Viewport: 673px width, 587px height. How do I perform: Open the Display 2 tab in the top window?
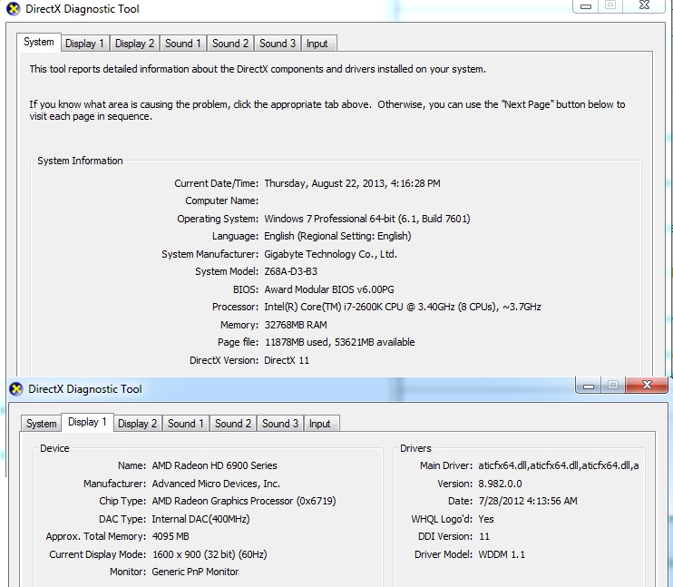pyautogui.click(x=134, y=44)
